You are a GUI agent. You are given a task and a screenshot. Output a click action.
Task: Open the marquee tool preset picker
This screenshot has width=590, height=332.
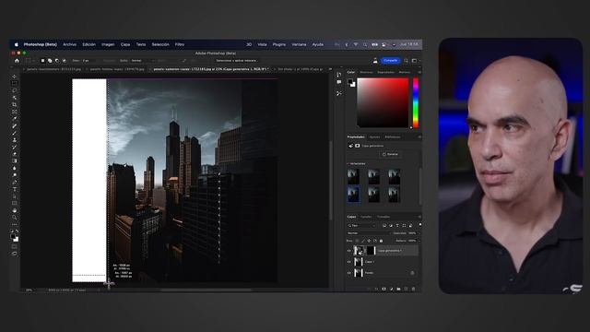(x=29, y=61)
